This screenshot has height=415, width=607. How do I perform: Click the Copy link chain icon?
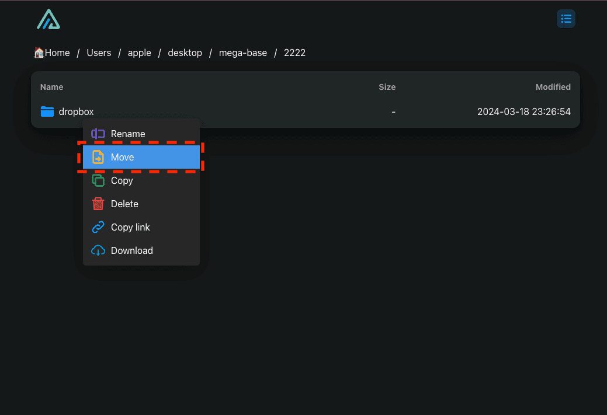(98, 227)
